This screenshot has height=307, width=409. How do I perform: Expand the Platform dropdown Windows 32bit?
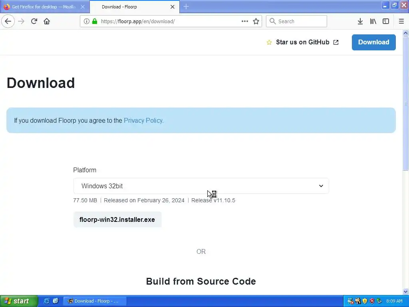tap(201, 186)
